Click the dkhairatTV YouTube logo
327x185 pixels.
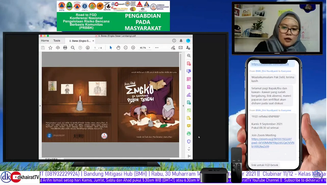pyautogui.click(x=20, y=177)
